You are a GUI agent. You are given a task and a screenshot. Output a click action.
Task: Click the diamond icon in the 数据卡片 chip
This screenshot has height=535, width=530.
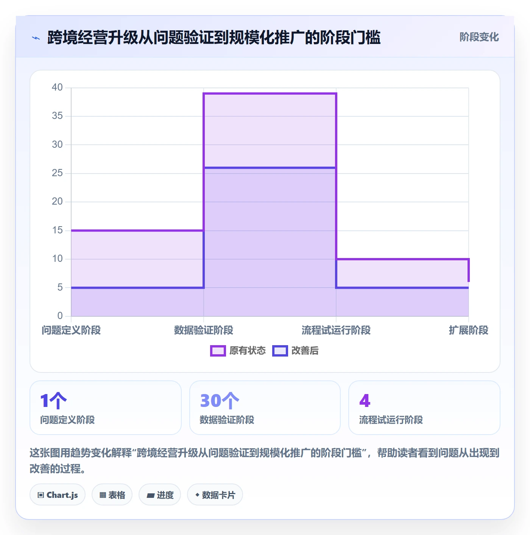197,495
